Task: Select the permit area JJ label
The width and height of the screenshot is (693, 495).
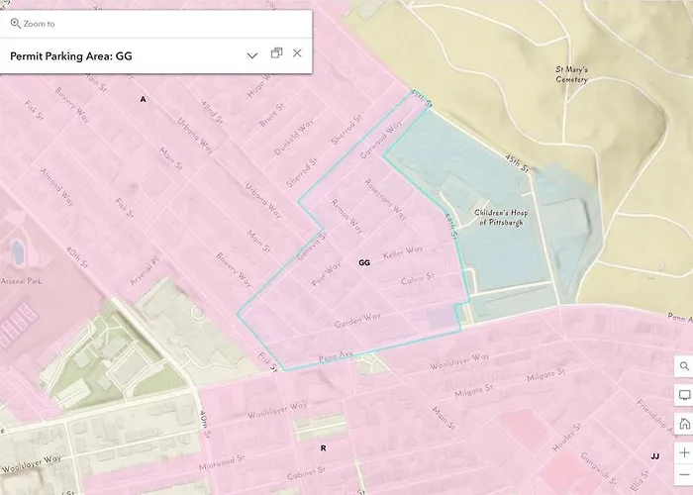Action: tap(655, 456)
